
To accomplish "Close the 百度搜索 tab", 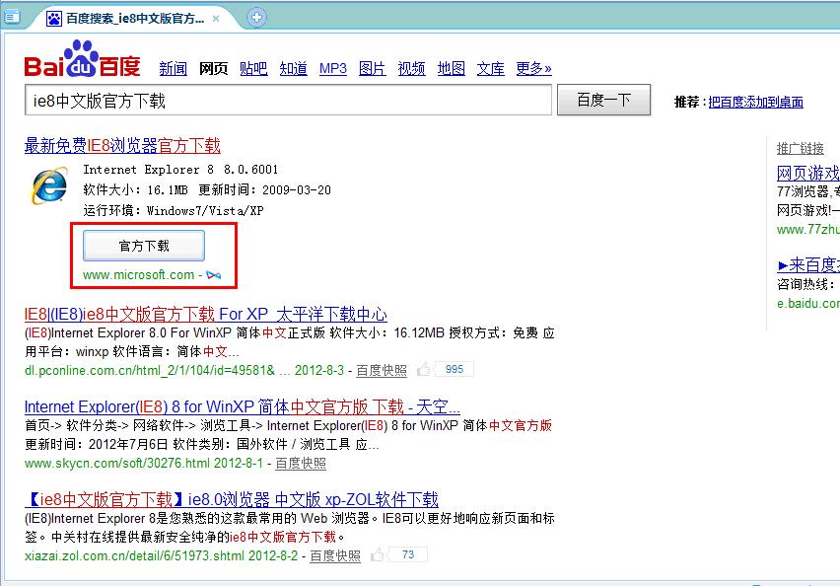I will 228,18.
